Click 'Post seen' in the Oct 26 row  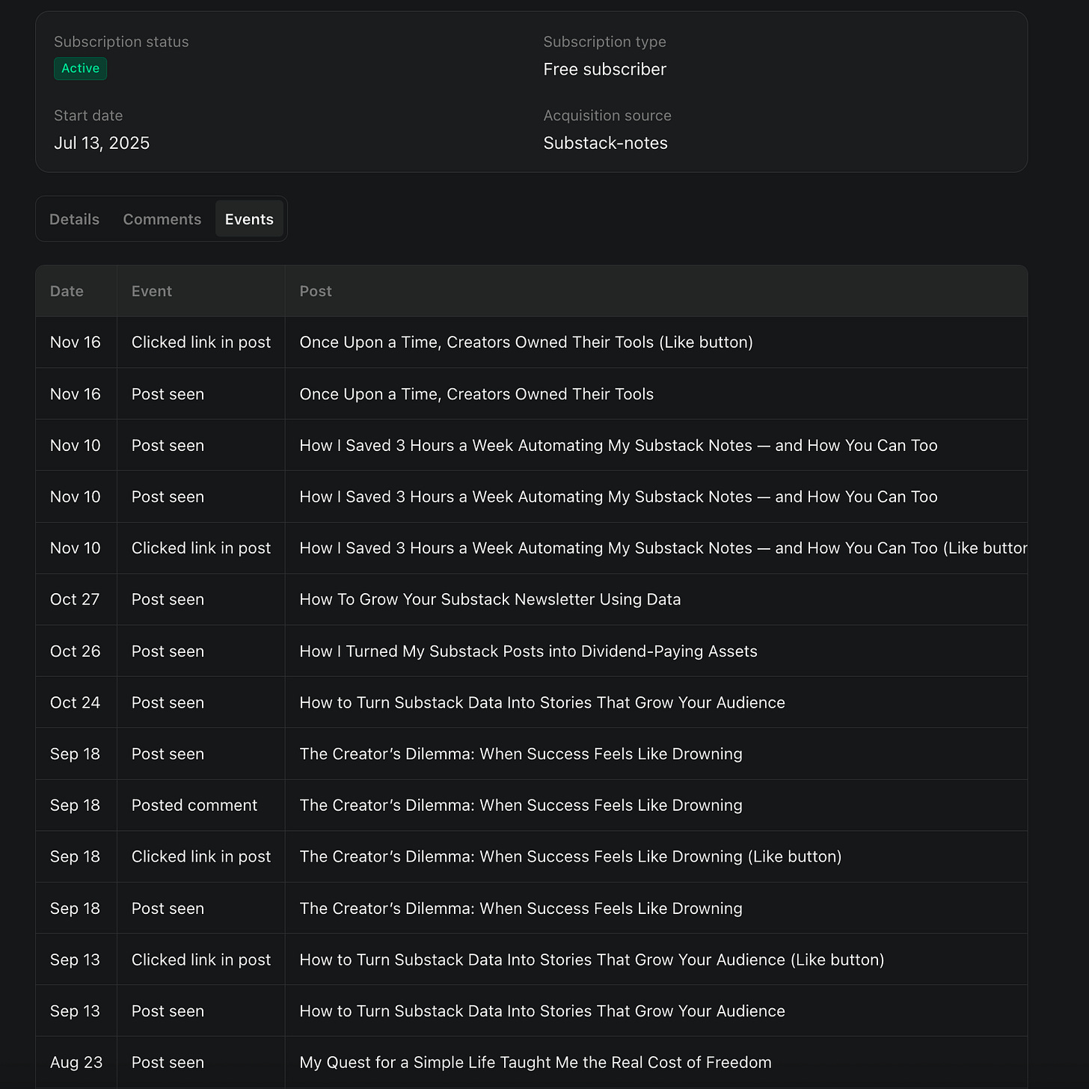(168, 651)
